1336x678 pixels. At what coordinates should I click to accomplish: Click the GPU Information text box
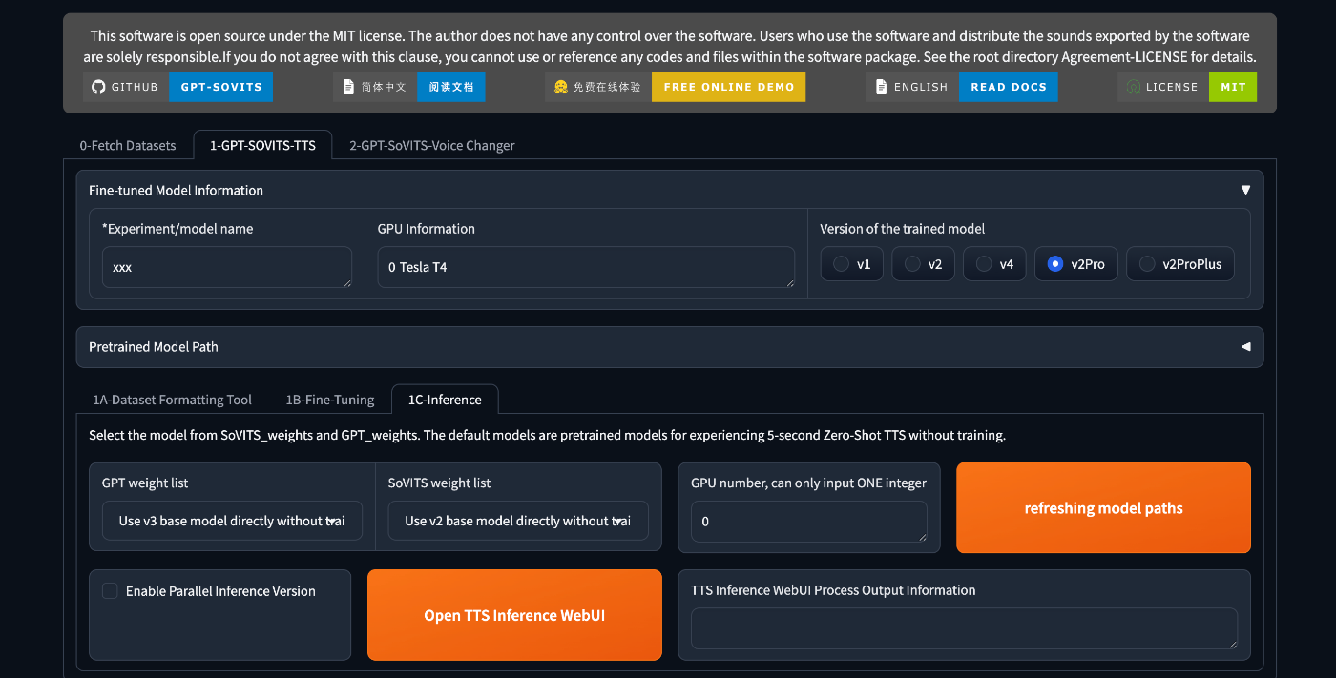[586, 267]
